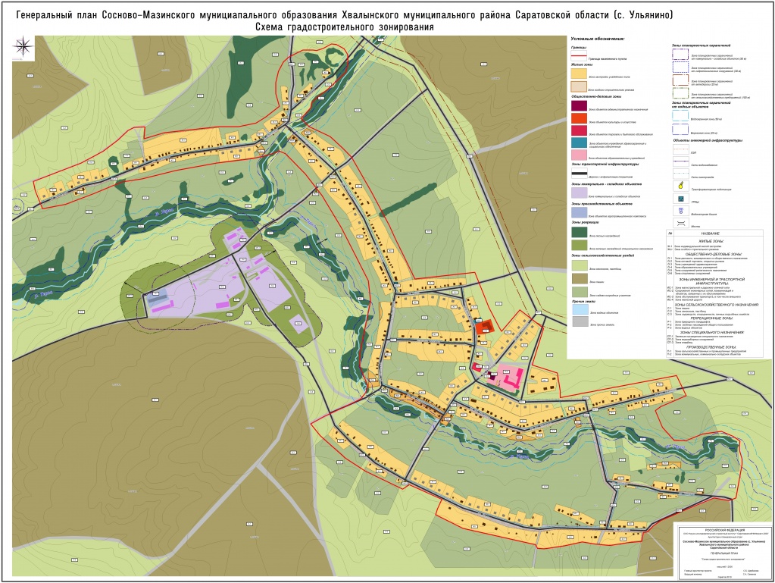Click the purple dashed communal-warehouse restriction box
The image size is (775, 583).
coord(680,55)
